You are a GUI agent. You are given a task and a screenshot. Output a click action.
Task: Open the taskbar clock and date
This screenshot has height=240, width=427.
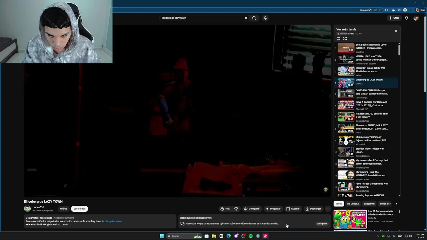420,236
